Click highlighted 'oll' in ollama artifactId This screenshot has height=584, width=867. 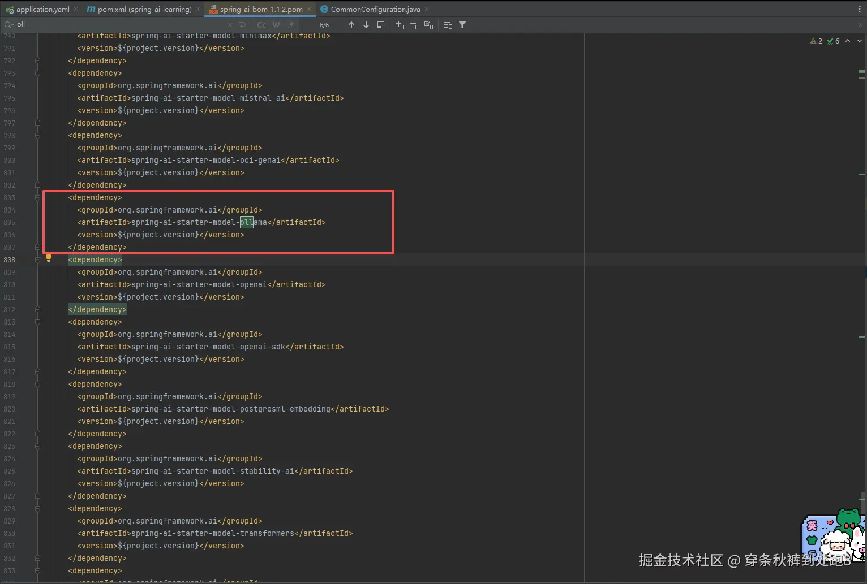point(246,222)
